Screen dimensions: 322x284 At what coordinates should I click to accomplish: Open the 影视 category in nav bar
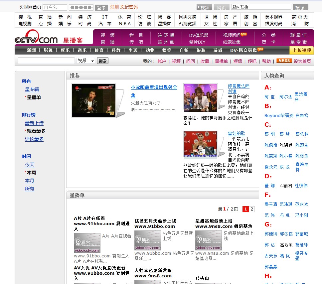(x=48, y=50)
